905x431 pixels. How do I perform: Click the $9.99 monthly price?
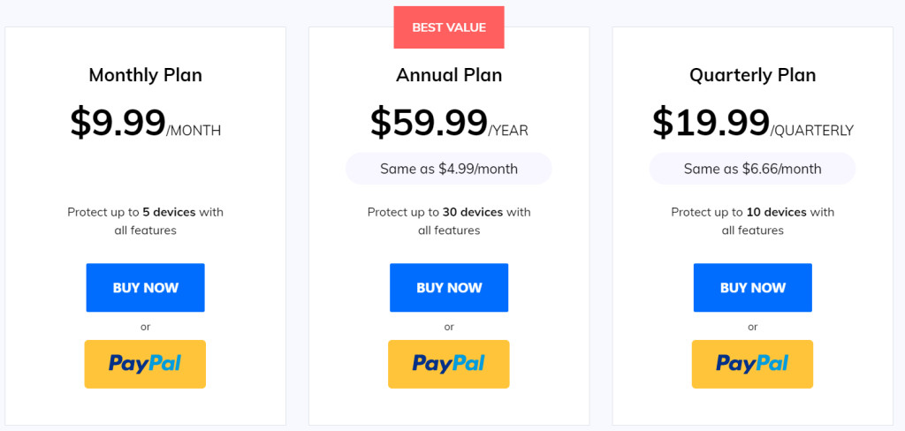tap(118, 122)
